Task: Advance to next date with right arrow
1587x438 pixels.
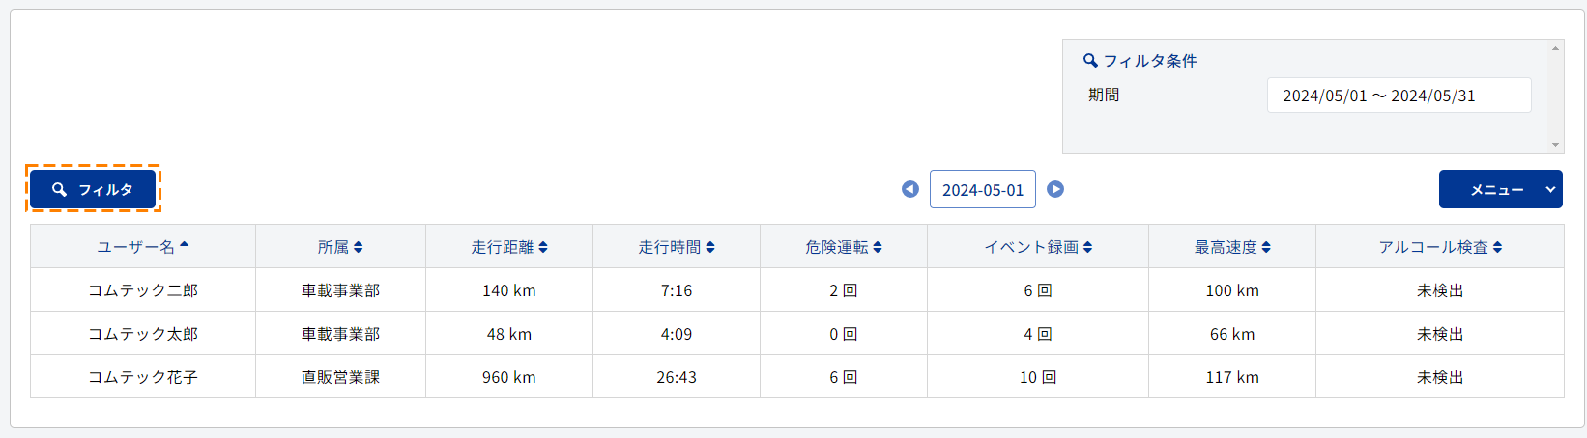Action: (1055, 189)
